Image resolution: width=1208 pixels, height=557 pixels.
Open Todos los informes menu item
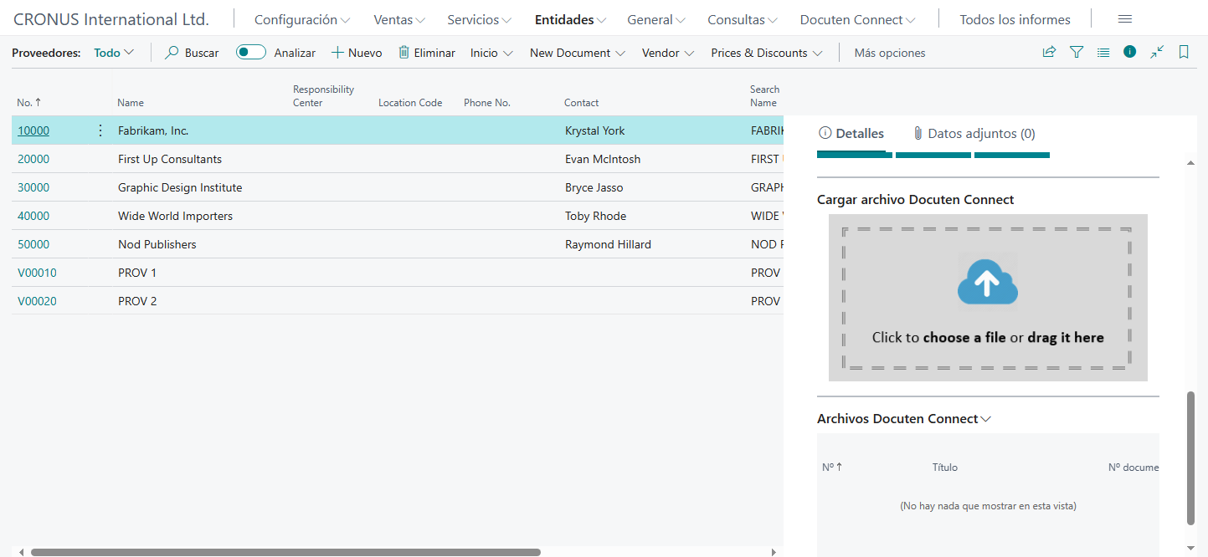[1015, 19]
